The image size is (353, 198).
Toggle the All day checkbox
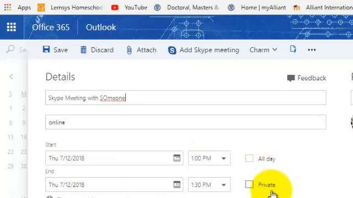249,158
